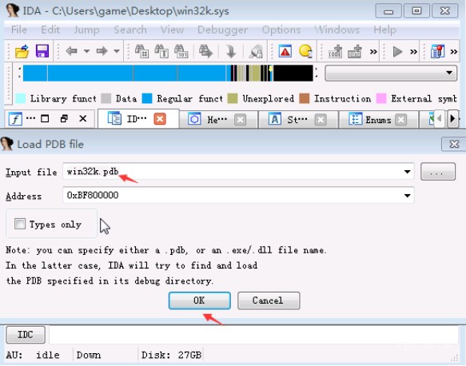The width and height of the screenshot is (466, 366).
Task: Click the Regular function blue swatch
Action: (x=147, y=98)
